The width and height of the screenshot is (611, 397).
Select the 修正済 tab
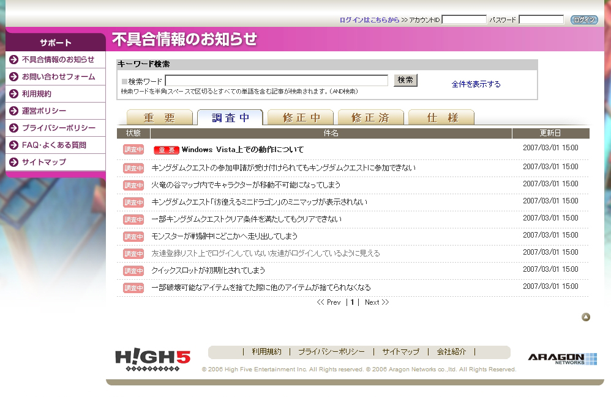(370, 118)
